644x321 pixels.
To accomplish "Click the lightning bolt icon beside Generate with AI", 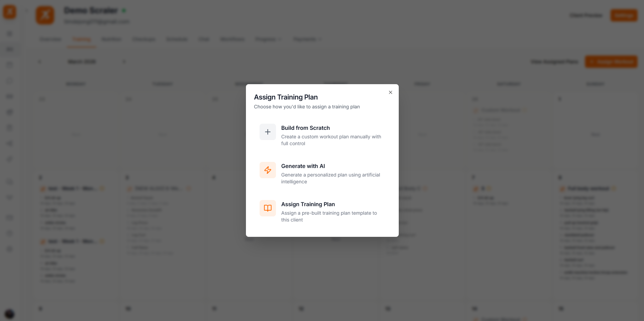I will 268,170.
